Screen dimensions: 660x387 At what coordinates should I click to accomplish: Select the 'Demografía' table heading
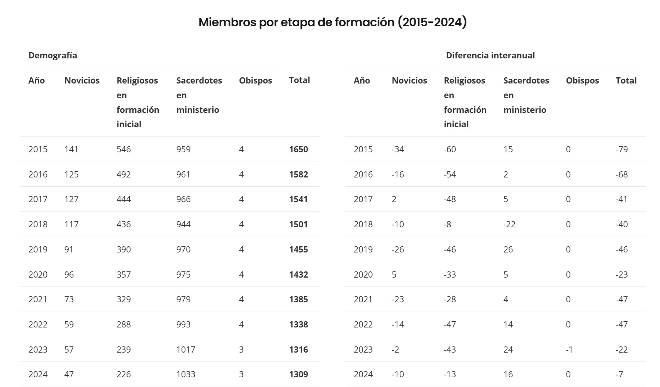(53, 55)
